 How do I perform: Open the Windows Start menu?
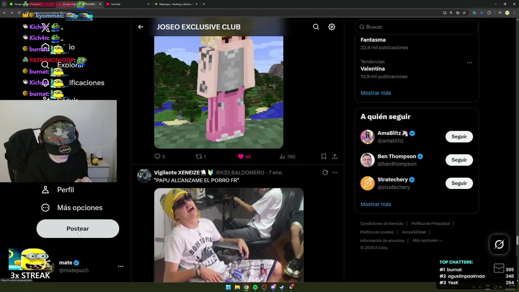pos(228,287)
